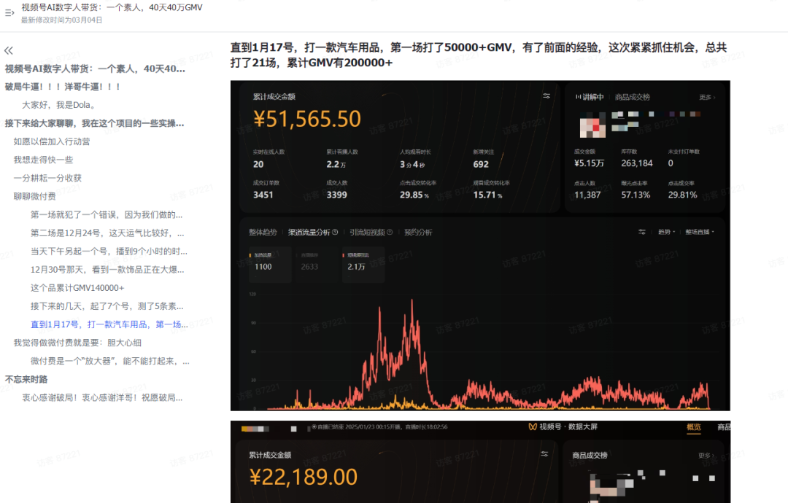
Task: Jump to outline section 聊聊微付费
Action: [x=34, y=196]
